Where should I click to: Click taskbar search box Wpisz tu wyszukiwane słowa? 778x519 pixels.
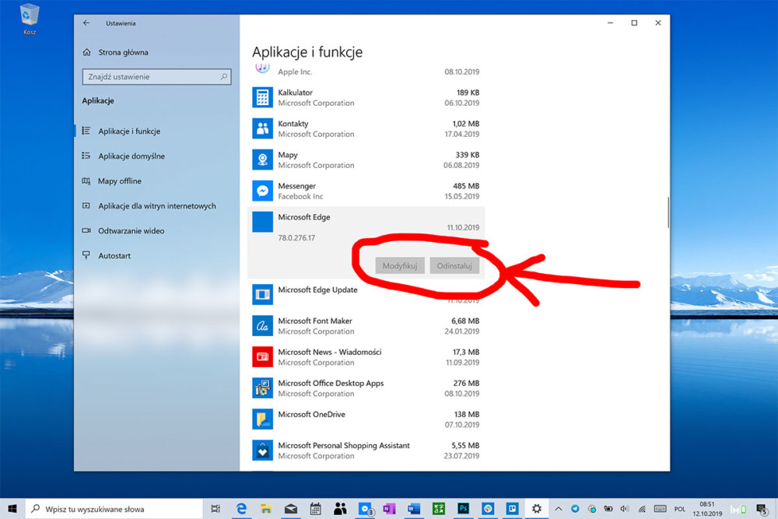click(114, 509)
